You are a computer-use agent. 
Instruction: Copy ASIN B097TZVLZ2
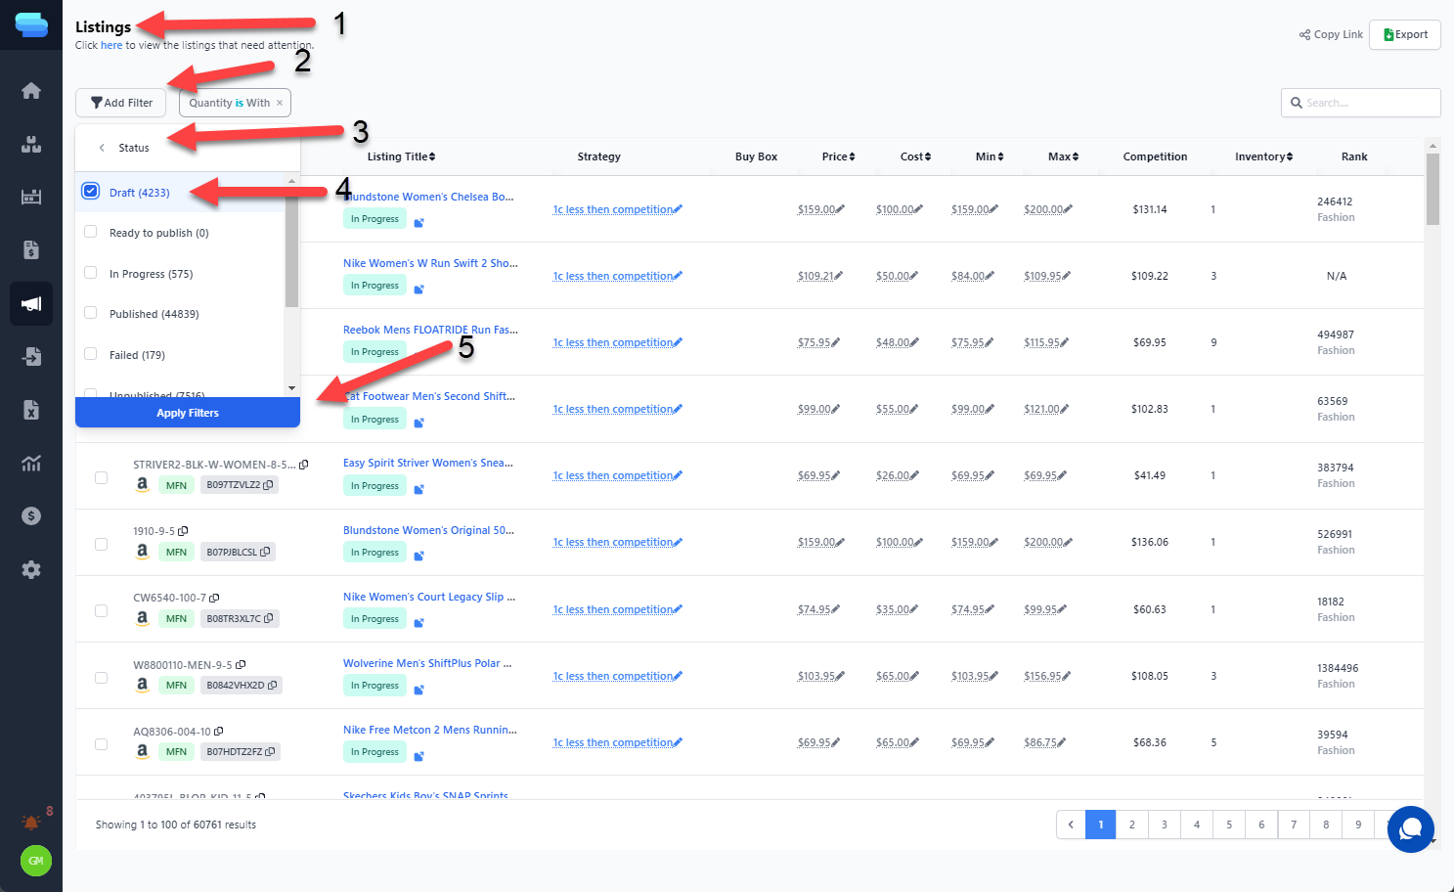coord(269,485)
